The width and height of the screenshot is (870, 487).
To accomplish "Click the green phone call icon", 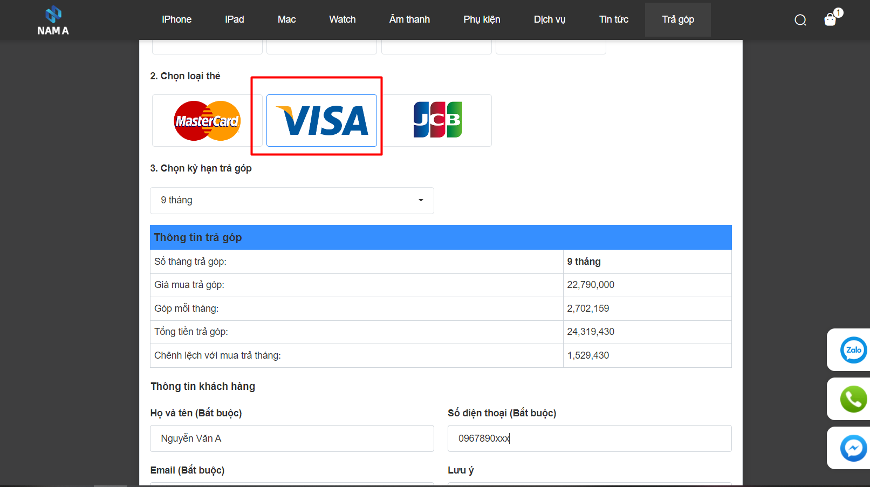I will [853, 399].
